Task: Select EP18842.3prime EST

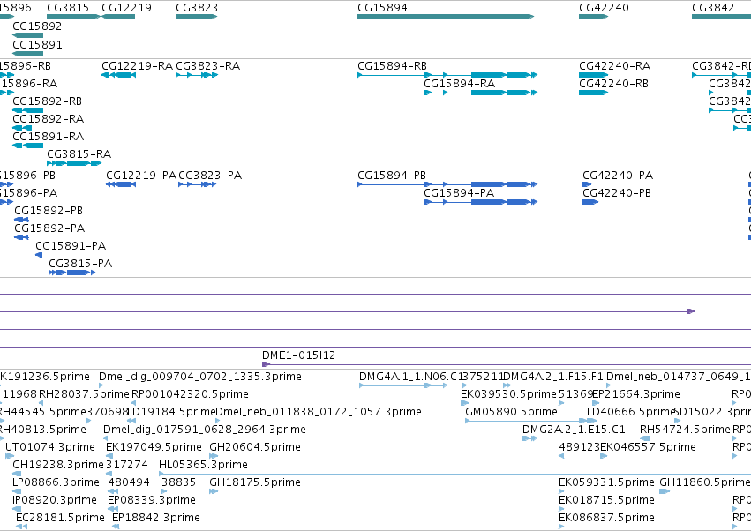Action: pyautogui.click(x=116, y=527)
